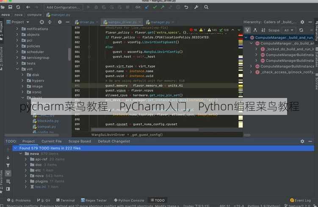Toggle the Structure tool window stripe
Viewport: 318px width, 207px height.
coord(1,58)
